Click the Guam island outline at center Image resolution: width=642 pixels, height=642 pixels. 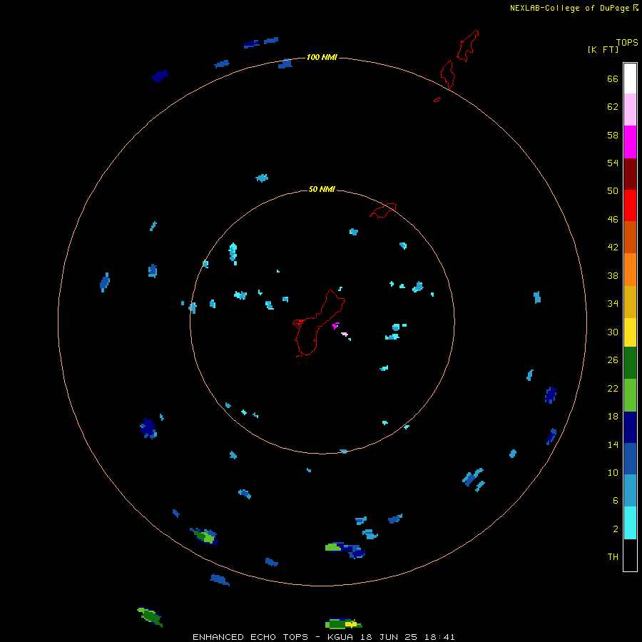click(x=318, y=323)
